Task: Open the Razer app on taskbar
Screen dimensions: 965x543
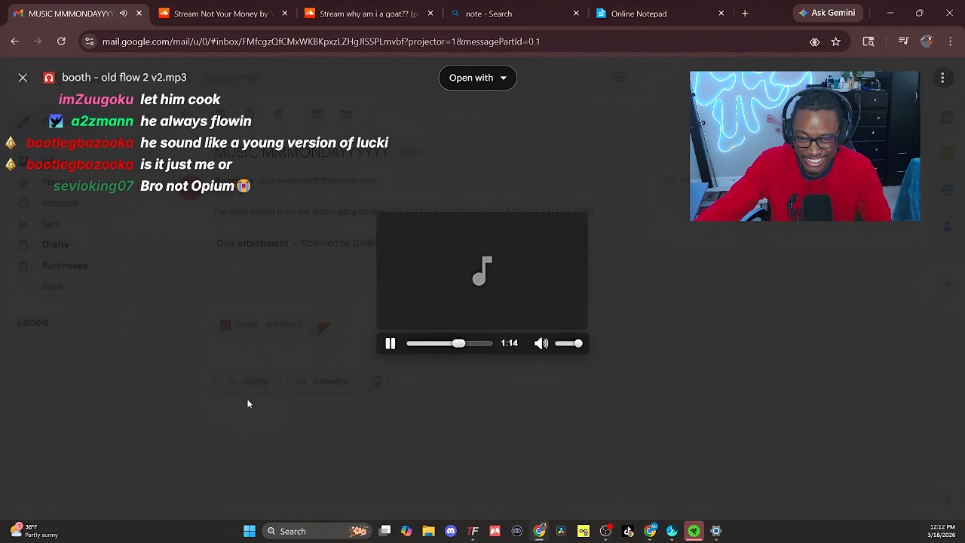Action: point(694,531)
